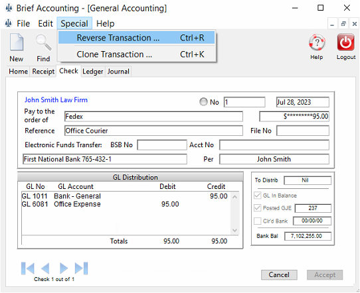Click Posted GJE number 237 field

[313, 208]
